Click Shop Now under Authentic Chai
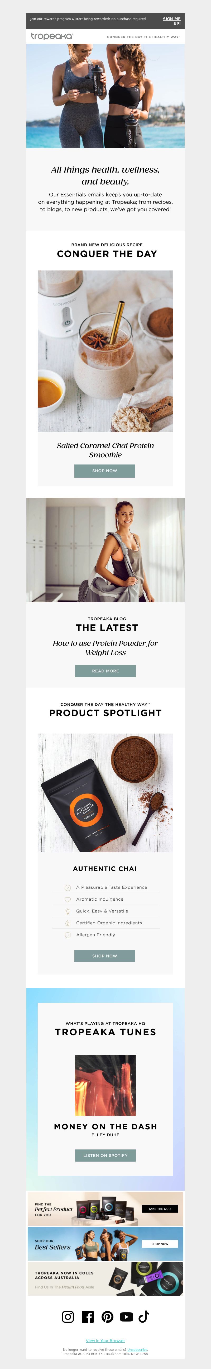Screen dimensions: 211x1369 pos(105,956)
